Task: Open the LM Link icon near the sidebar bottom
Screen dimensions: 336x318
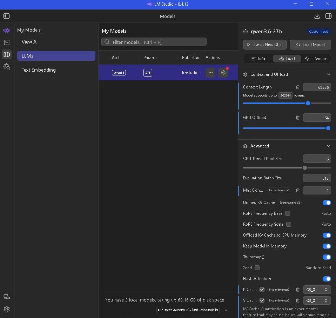Action: pos(7,297)
